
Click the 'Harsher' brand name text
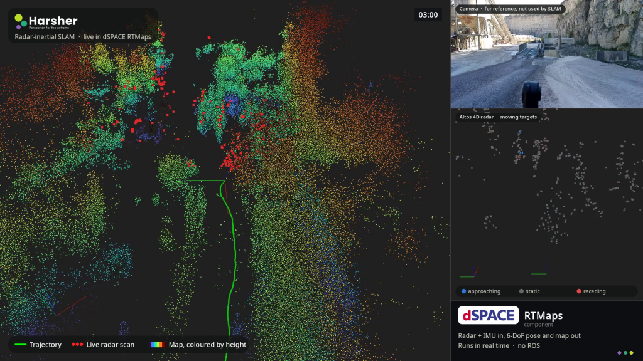[x=53, y=21]
